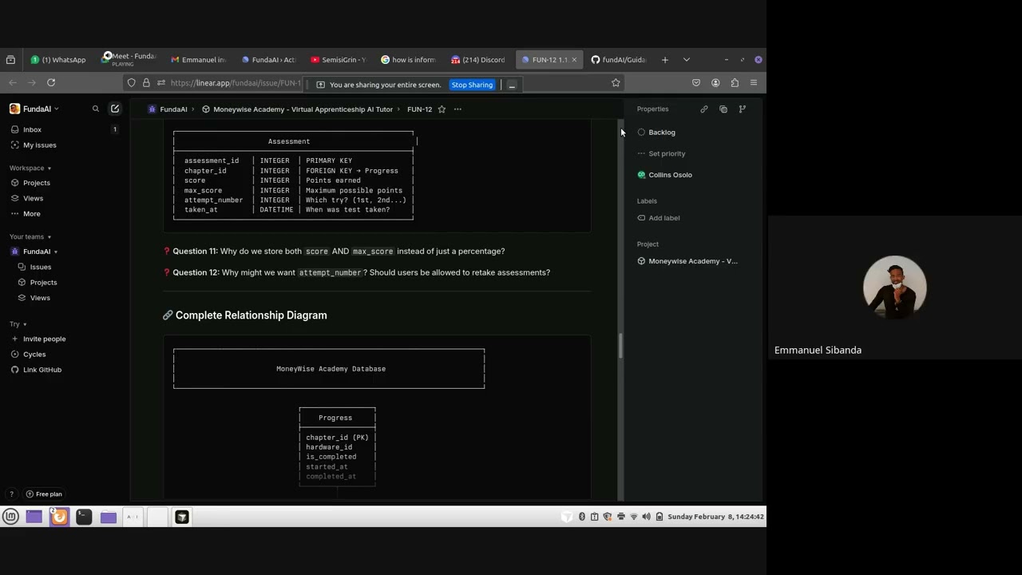Open the list all tabs dropdown
The image size is (1022, 575).
point(686,60)
